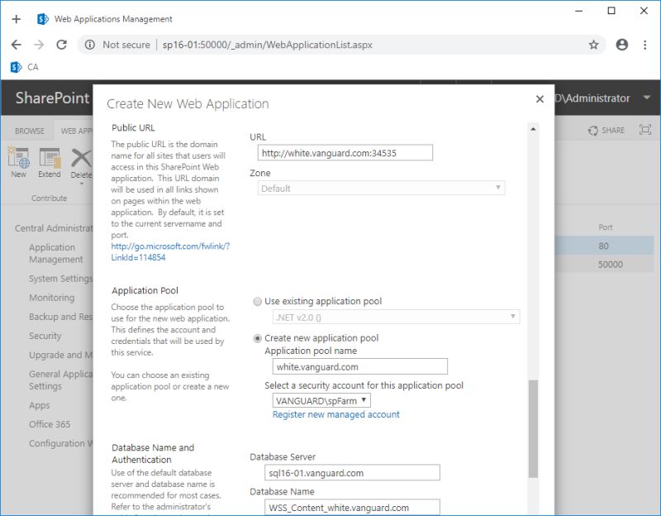This screenshot has height=516, width=661.
Task: Bookmark this page with the star
Action: tap(593, 45)
